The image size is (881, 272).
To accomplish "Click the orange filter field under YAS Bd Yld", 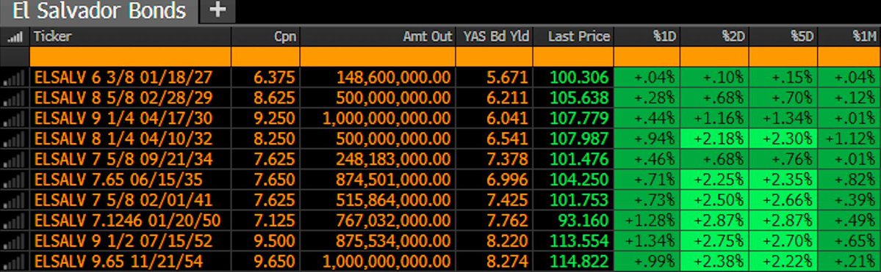I will [494, 56].
